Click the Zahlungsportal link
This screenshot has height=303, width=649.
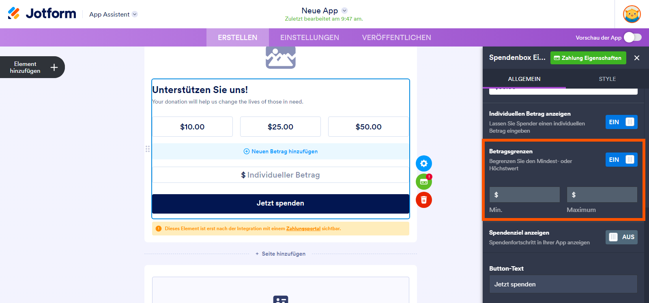point(303,229)
